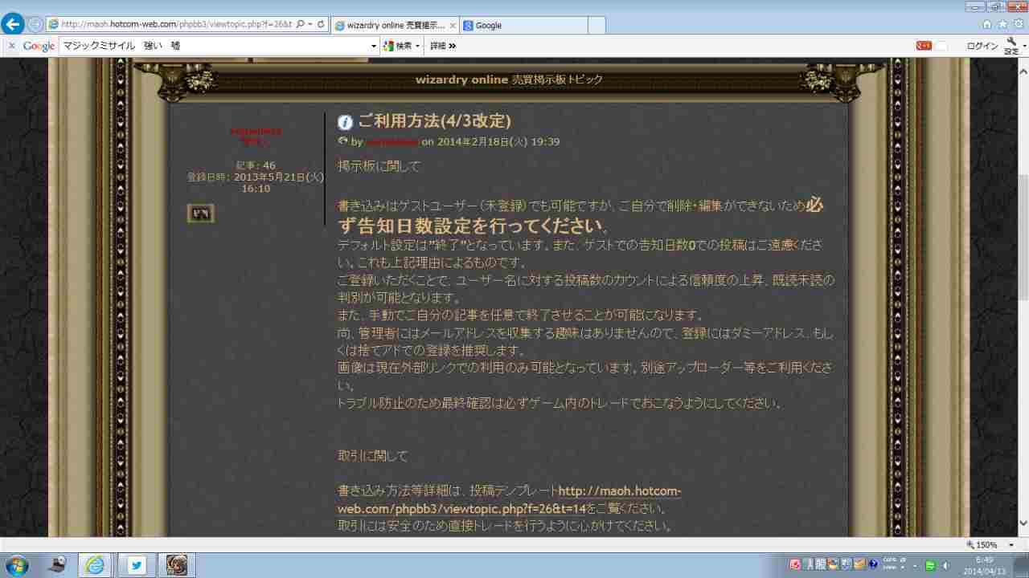Click the 詳細 more options toolbar button
This screenshot has height=578, width=1029.
(x=442, y=46)
